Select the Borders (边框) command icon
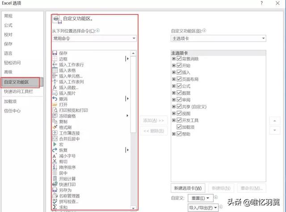 click(x=55, y=58)
